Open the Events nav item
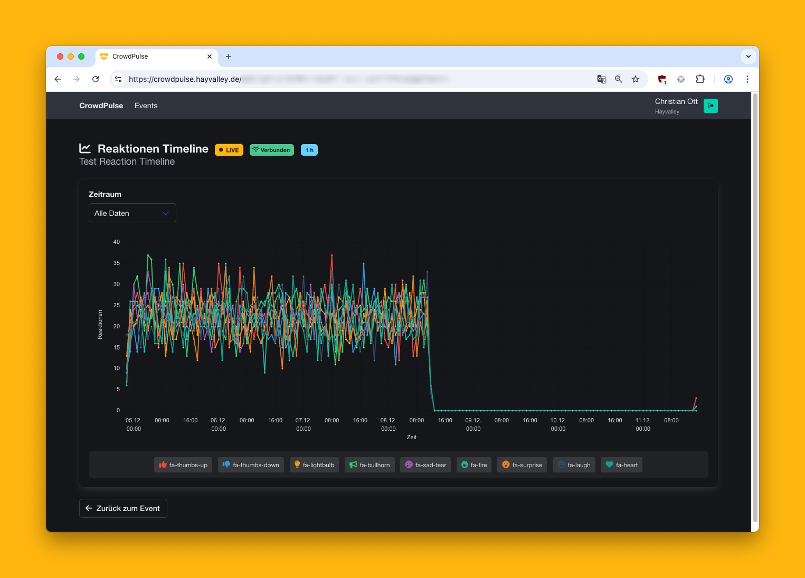 (146, 106)
